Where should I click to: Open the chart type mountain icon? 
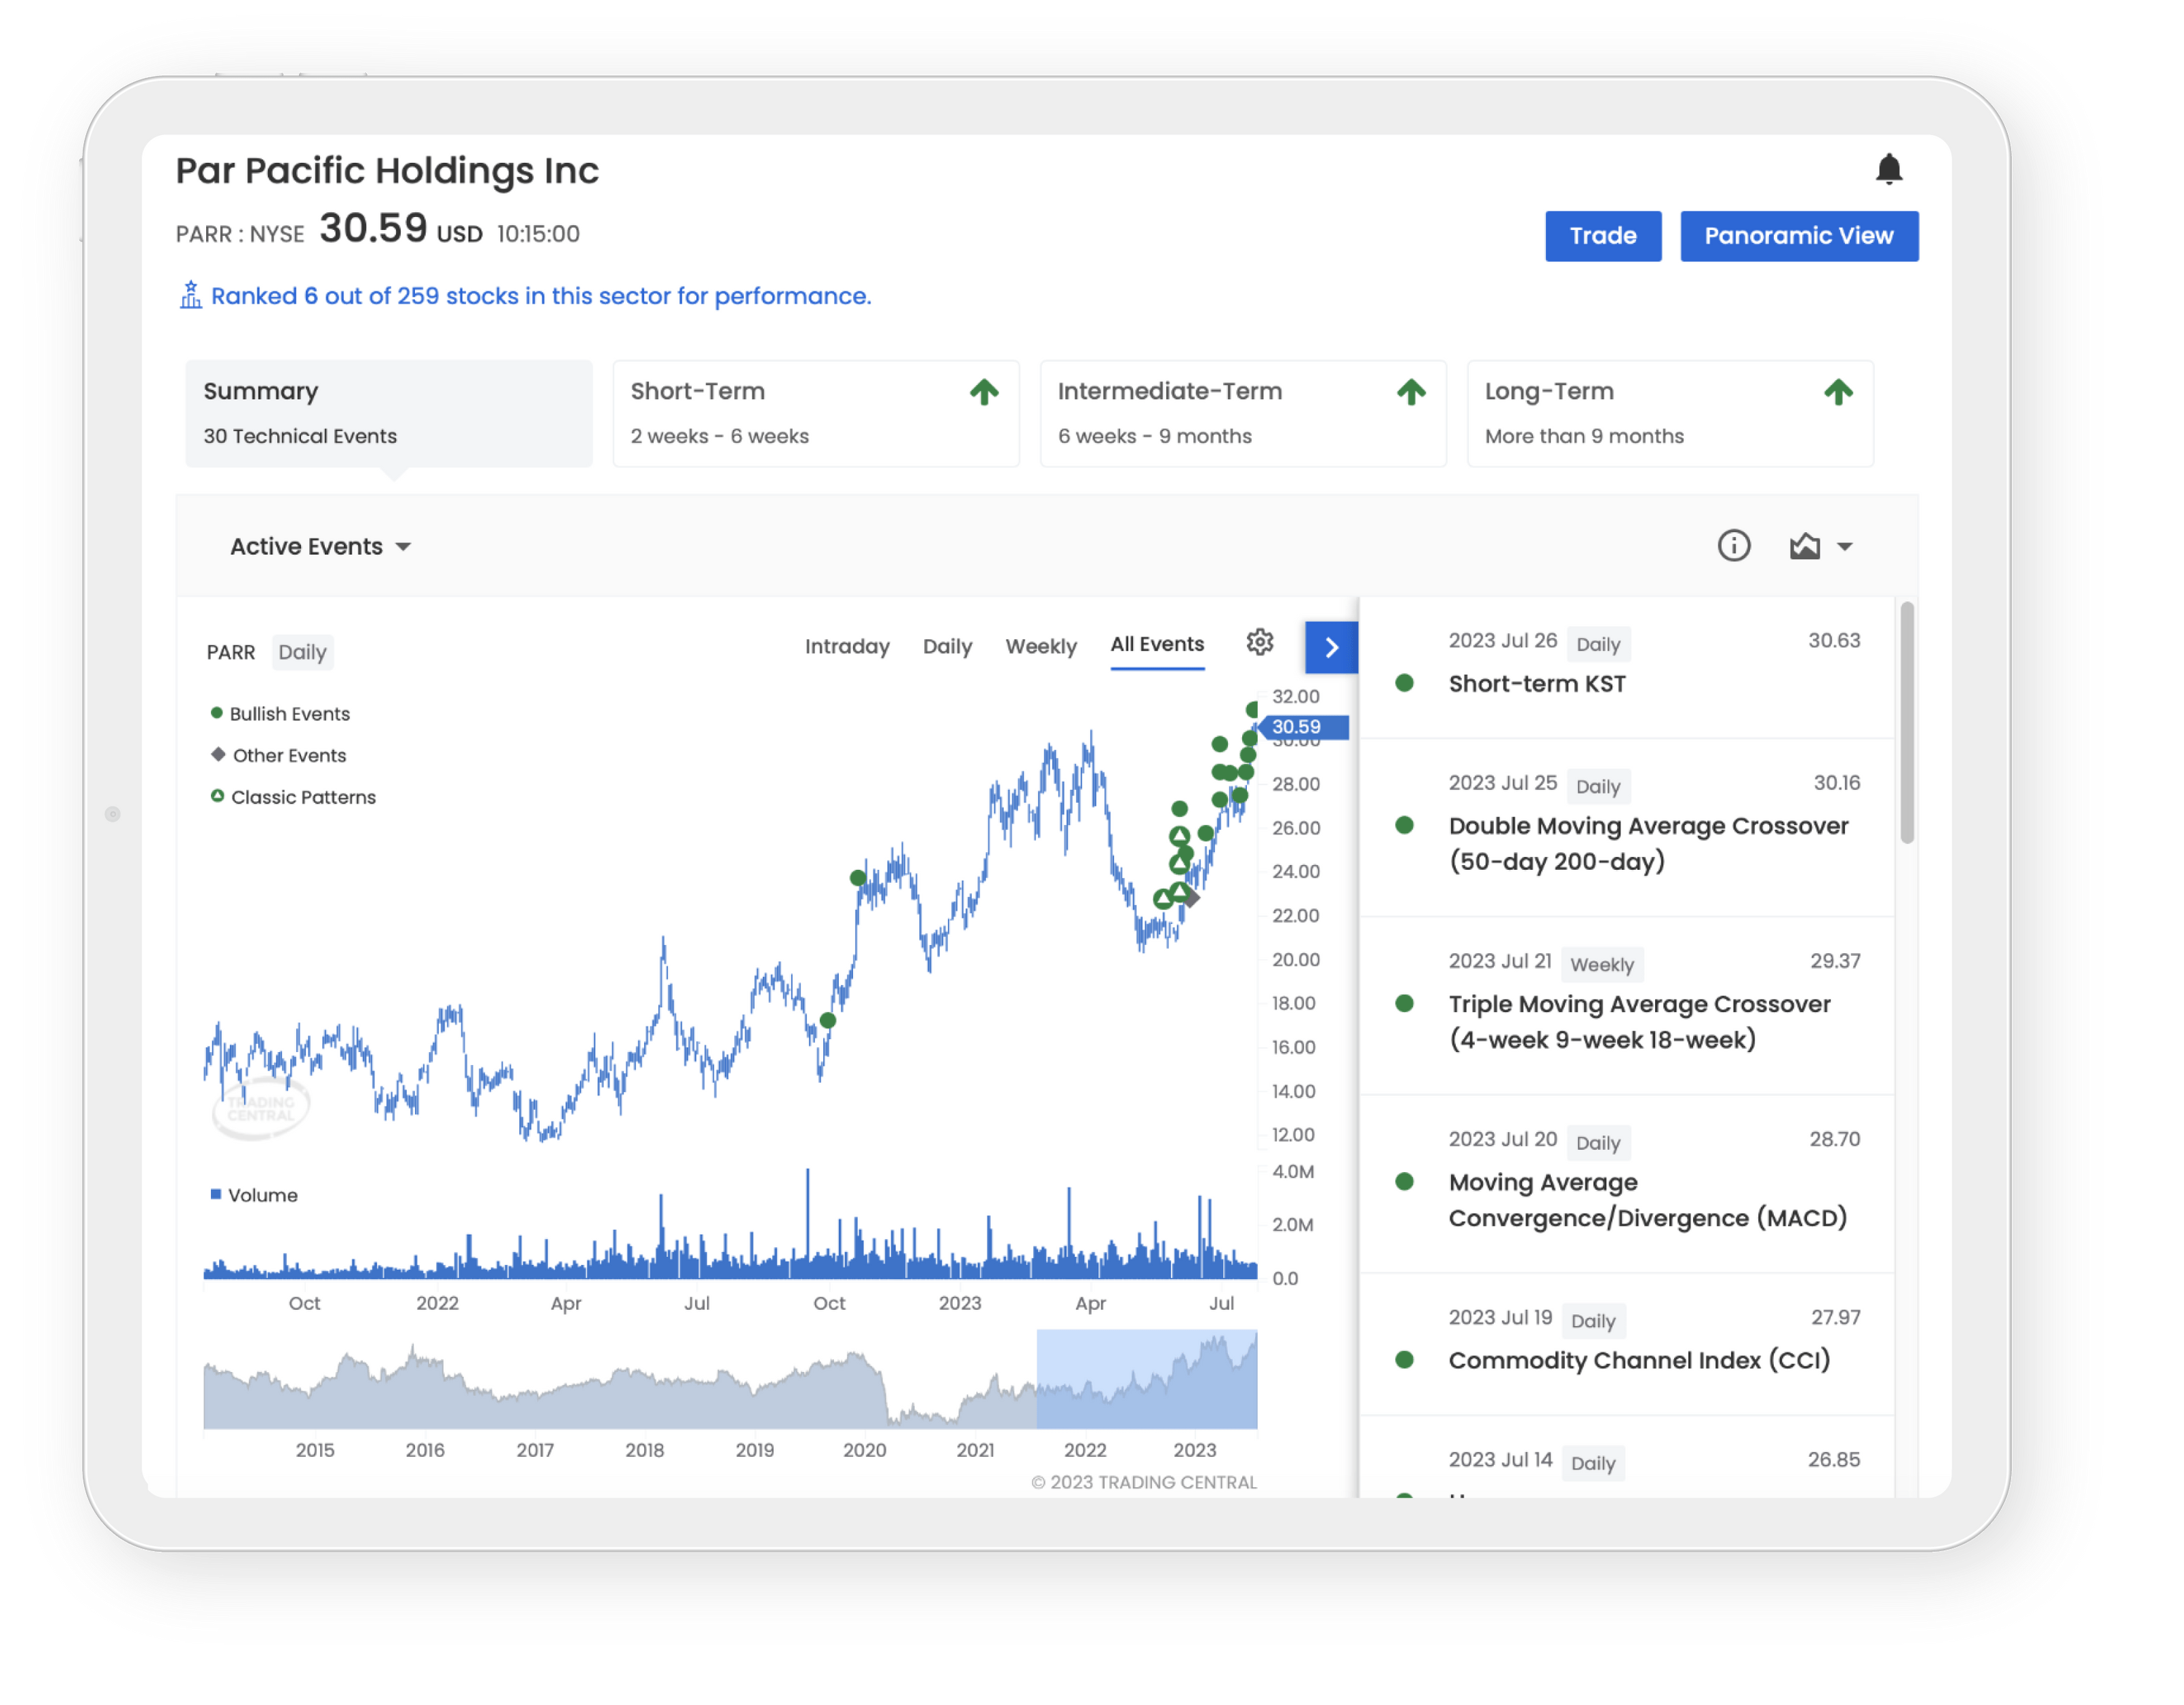click(1805, 546)
